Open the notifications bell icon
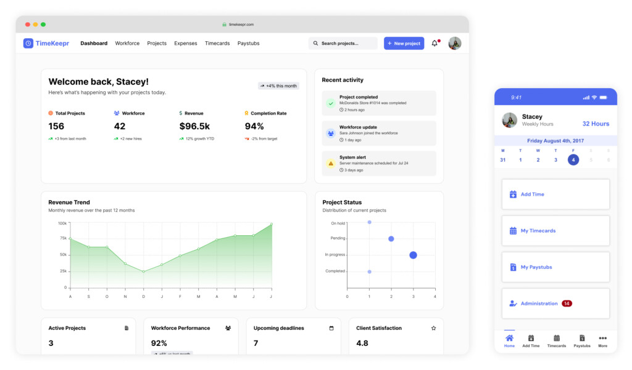This screenshot has height=370, width=632. 434,44
